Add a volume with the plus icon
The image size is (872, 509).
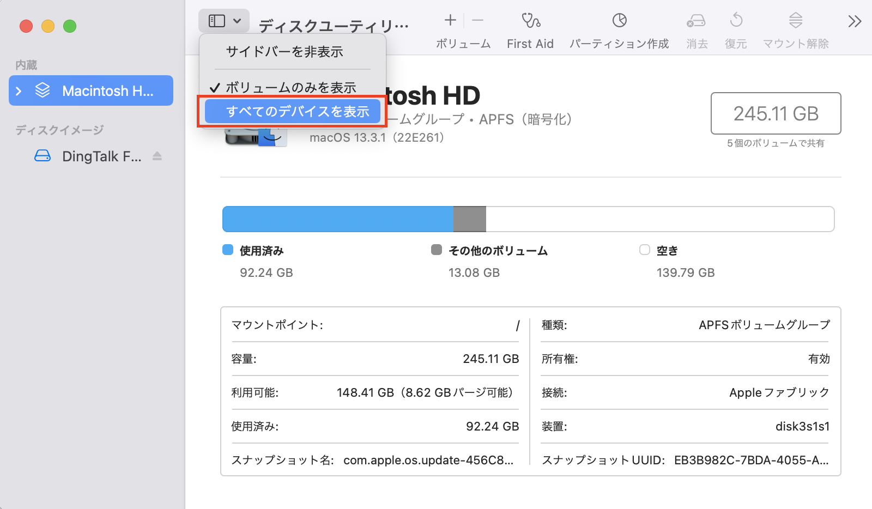coord(450,21)
